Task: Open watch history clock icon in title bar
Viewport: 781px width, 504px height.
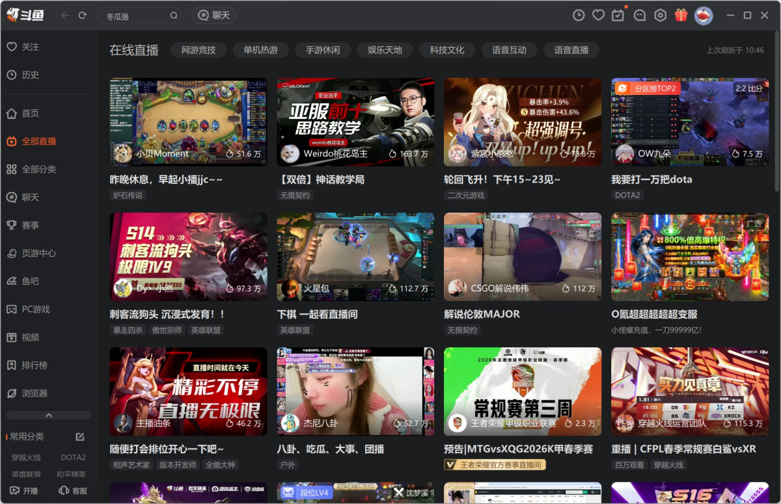Action: (x=579, y=15)
